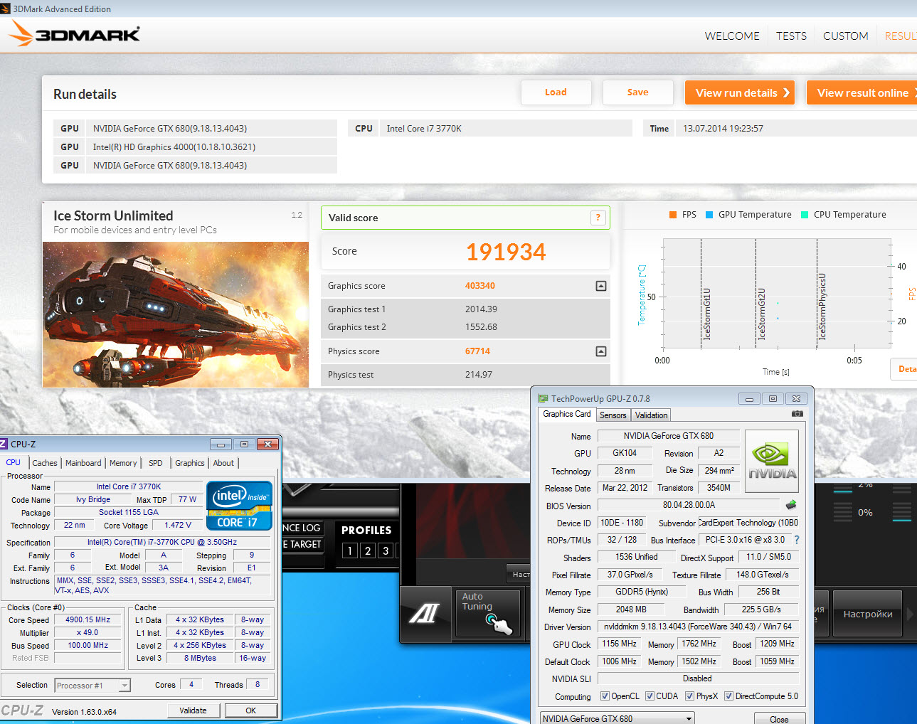The height and width of the screenshot is (724, 917).
Task: Click the Multiplier x 49.0 value
Action: (x=88, y=633)
